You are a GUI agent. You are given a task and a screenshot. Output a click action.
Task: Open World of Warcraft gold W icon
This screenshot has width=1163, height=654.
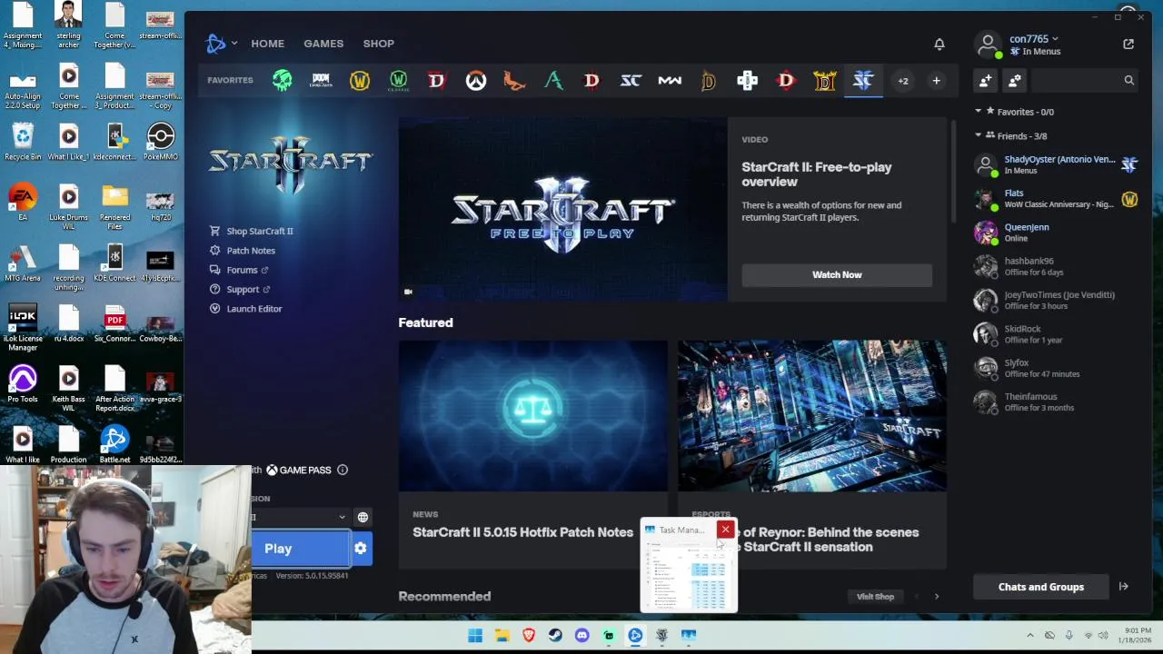click(360, 81)
